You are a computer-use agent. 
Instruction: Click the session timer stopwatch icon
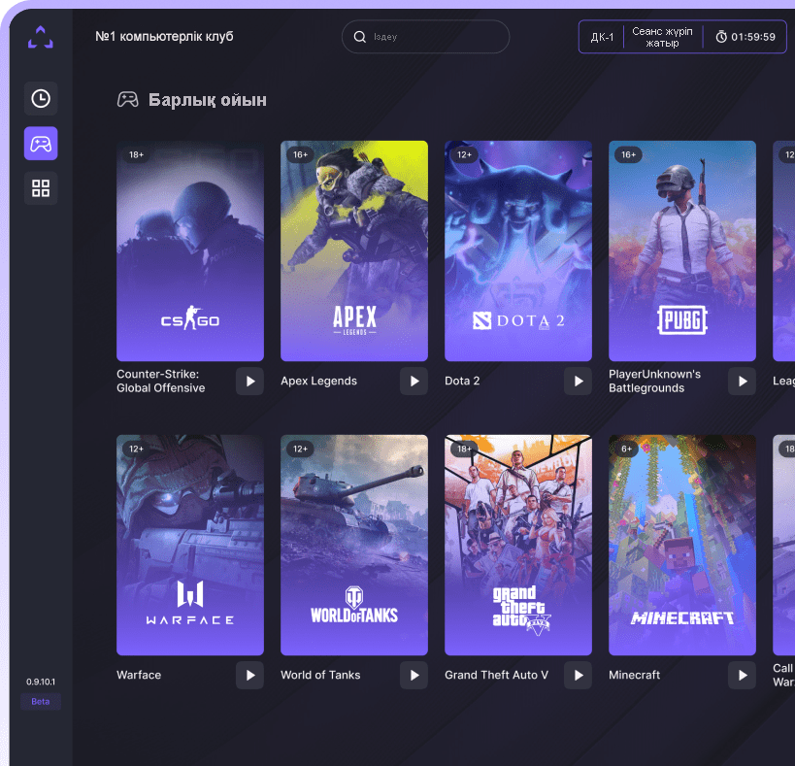coord(721,37)
